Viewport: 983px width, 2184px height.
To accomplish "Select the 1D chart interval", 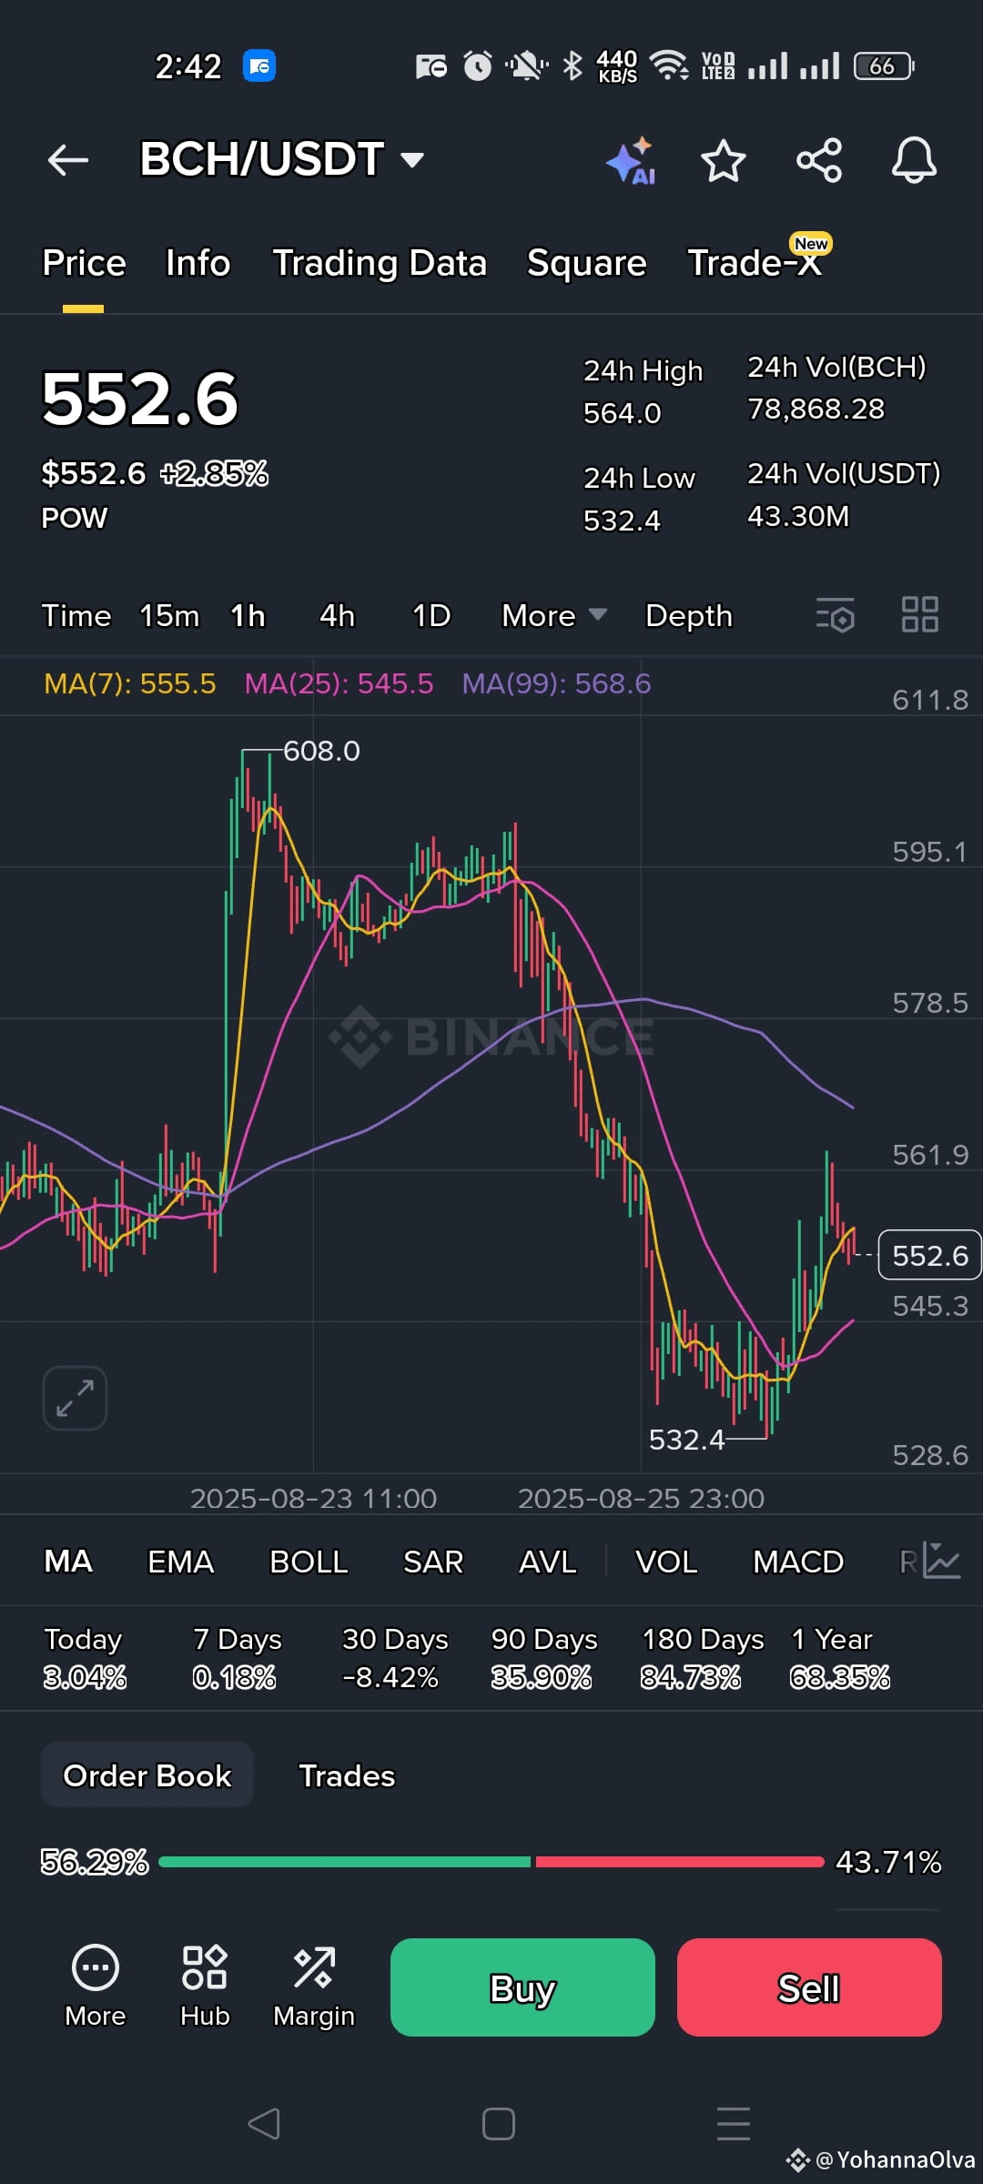I will (x=431, y=616).
